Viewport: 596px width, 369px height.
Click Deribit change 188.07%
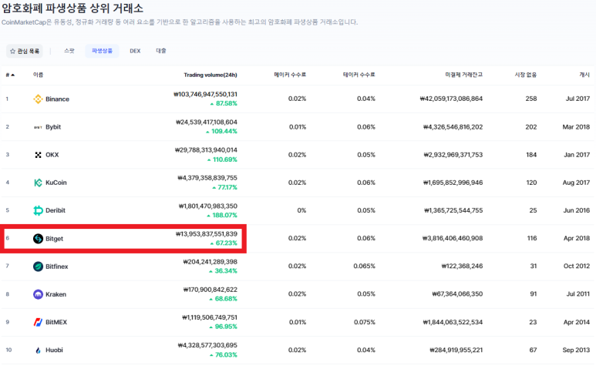[222, 215]
